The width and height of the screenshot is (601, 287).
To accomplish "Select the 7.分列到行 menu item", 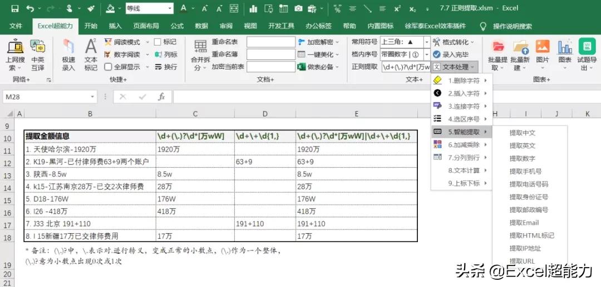I will click(461, 158).
